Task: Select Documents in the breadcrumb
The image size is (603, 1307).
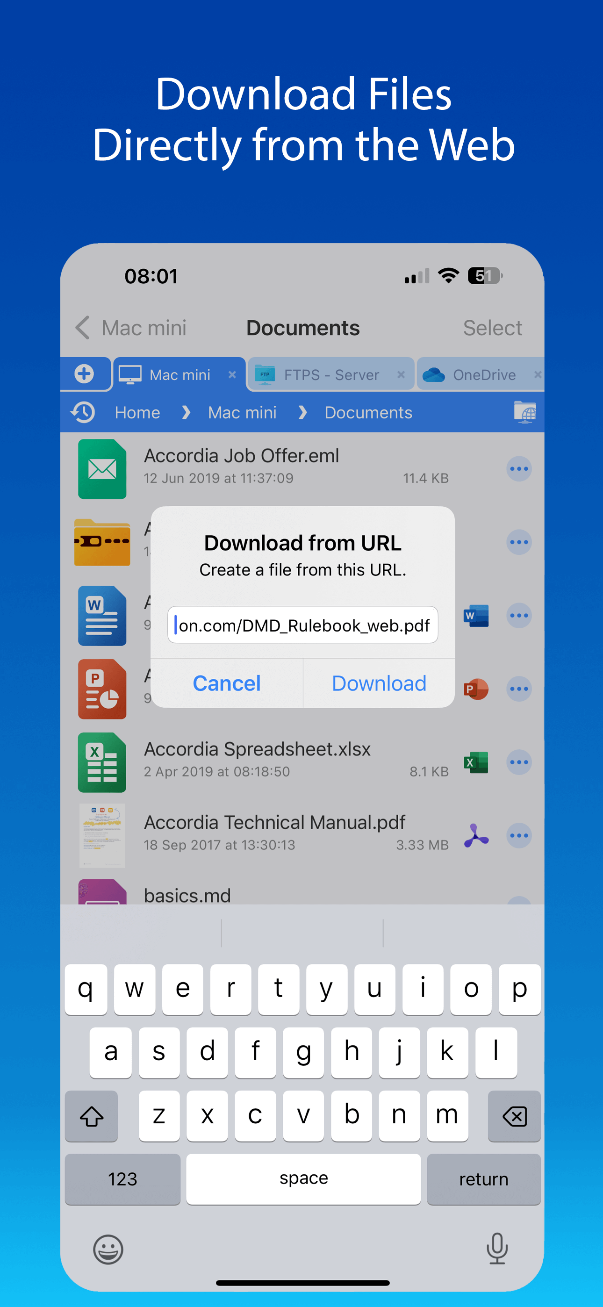Action: point(368,412)
